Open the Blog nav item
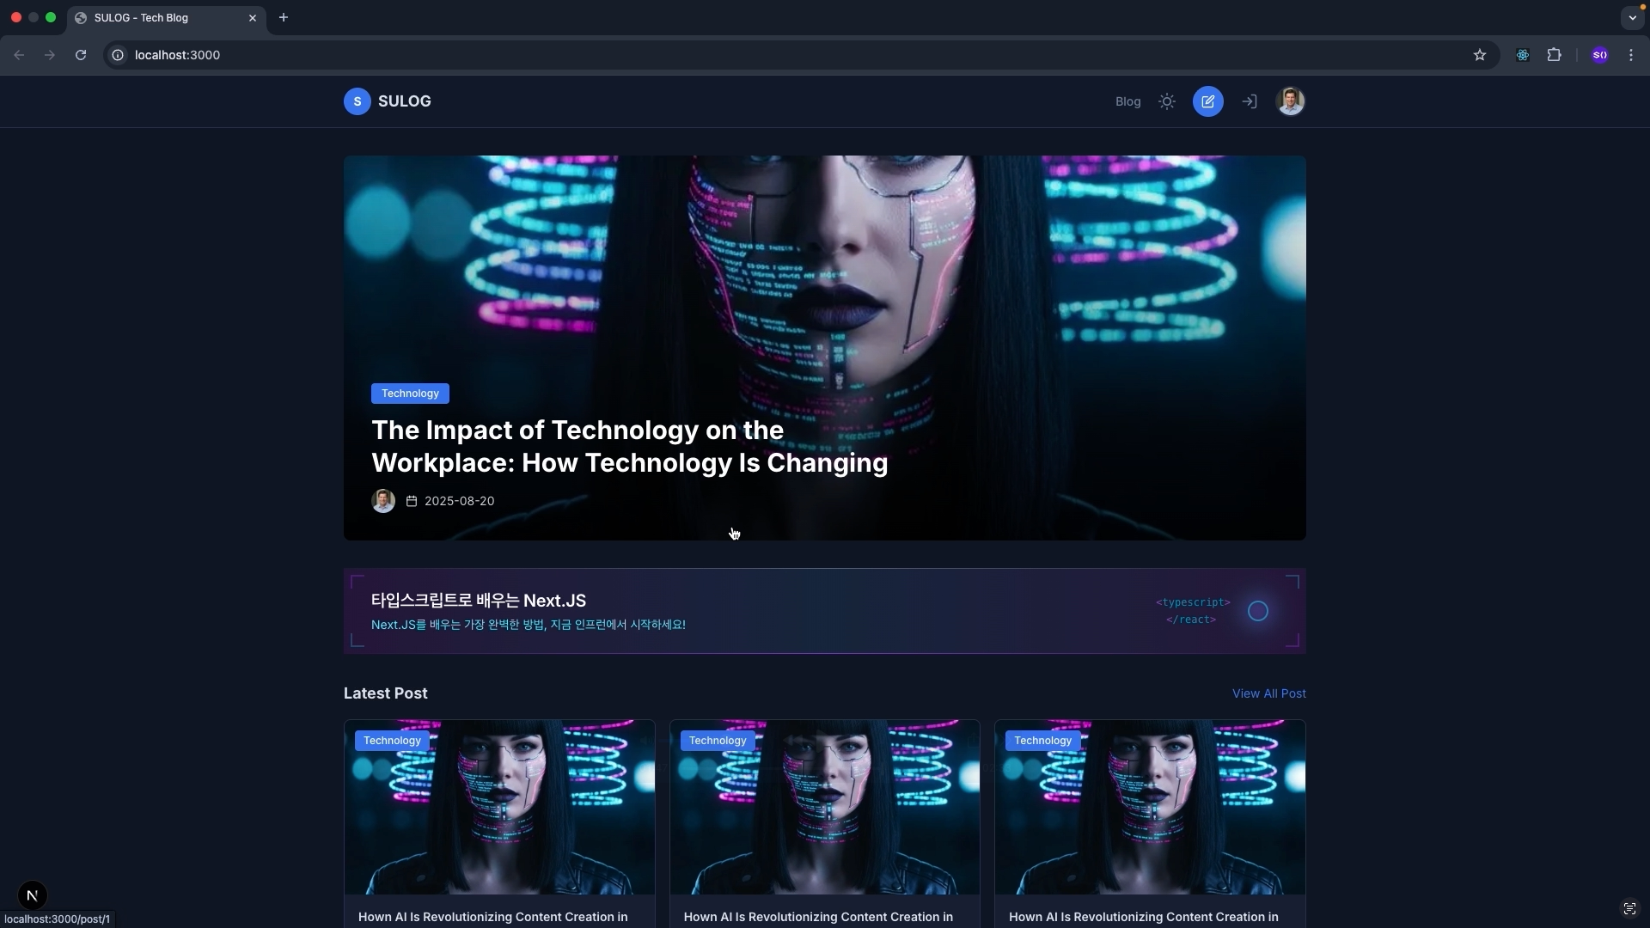Screen dimensions: 1650x928 tap(1127, 101)
